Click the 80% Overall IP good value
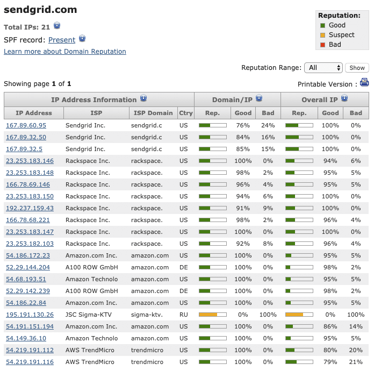Image resolution: width=374 pixels, height=371 pixels. [330, 350]
